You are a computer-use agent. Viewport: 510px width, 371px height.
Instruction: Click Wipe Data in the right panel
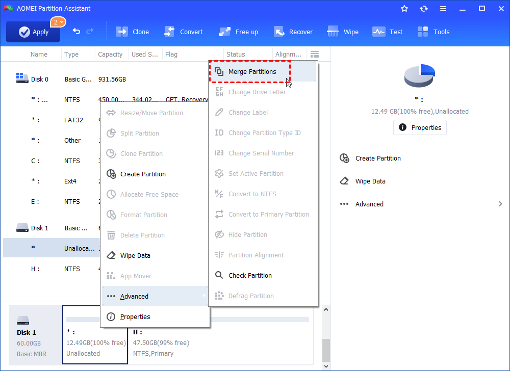point(370,181)
